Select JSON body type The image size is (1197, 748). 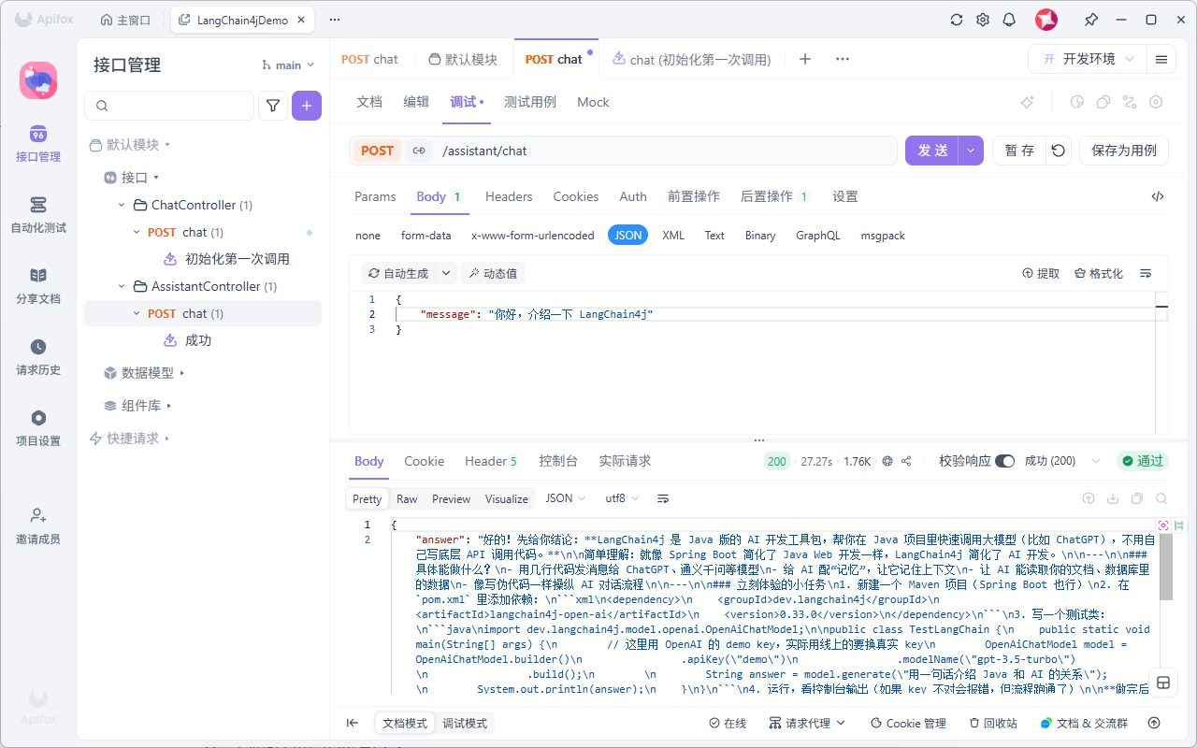tap(628, 236)
